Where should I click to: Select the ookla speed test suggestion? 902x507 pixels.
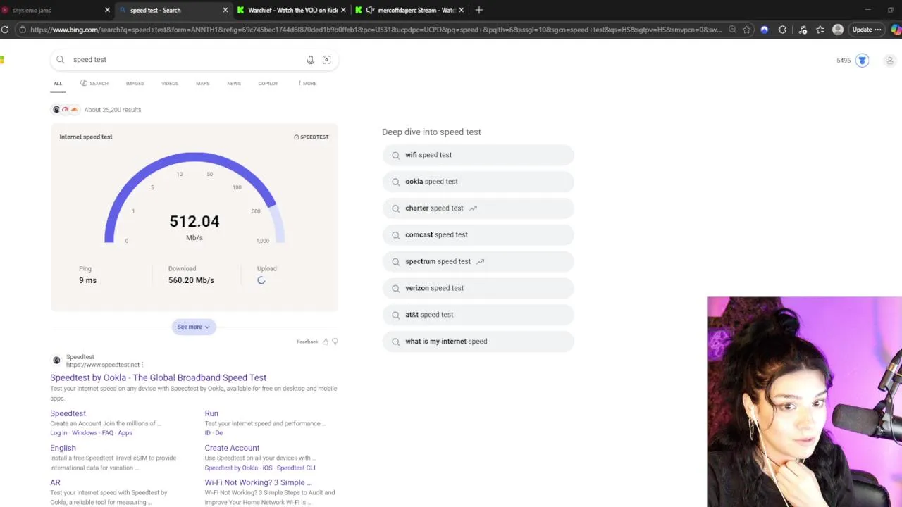478,182
